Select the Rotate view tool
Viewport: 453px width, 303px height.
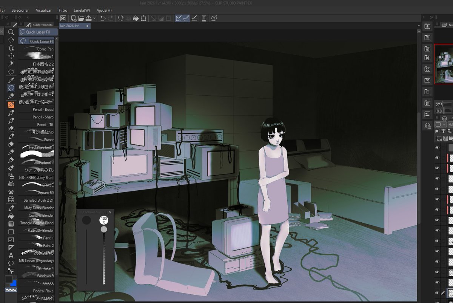pyautogui.click(x=11, y=40)
